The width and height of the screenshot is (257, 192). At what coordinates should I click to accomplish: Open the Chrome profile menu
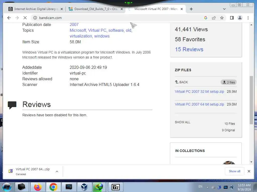[240, 18]
